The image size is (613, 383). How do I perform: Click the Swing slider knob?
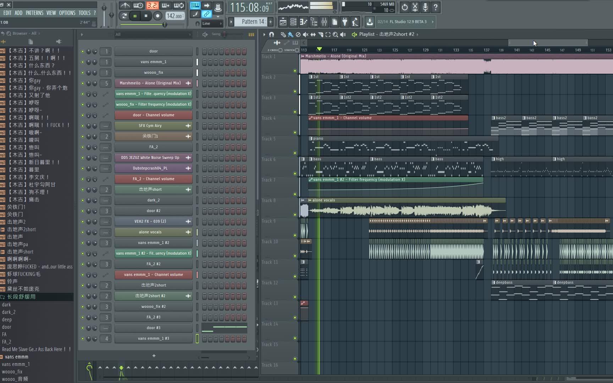(x=225, y=34)
